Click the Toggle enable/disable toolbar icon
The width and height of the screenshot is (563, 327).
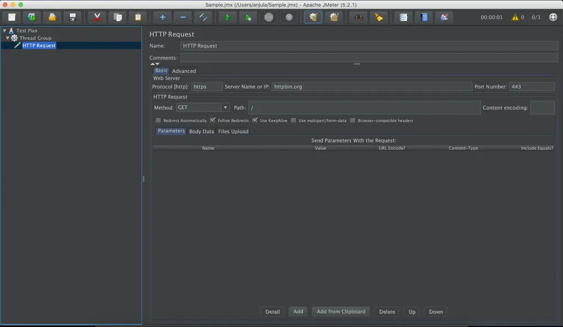203,17
